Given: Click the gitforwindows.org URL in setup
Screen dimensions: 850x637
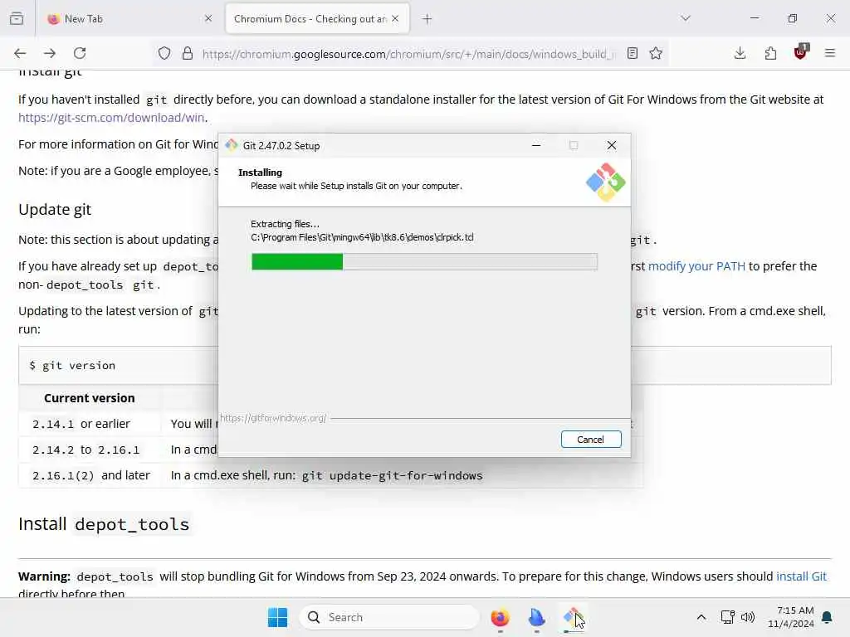Looking at the screenshot, I should click(272, 418).
